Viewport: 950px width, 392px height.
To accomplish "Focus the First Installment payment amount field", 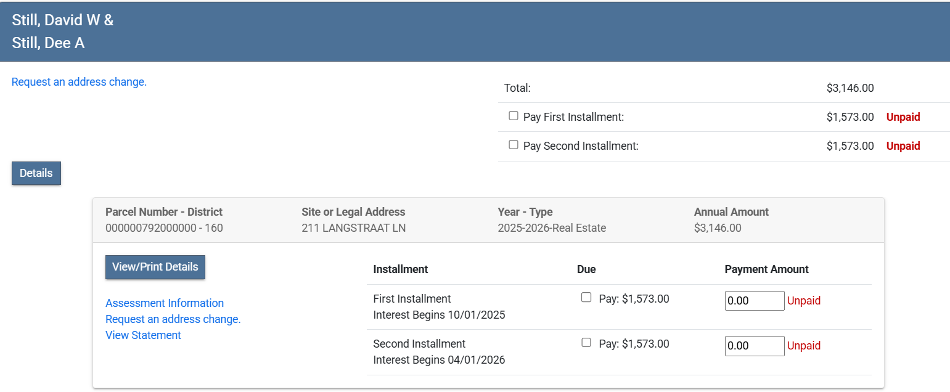I will click(754, 301).
